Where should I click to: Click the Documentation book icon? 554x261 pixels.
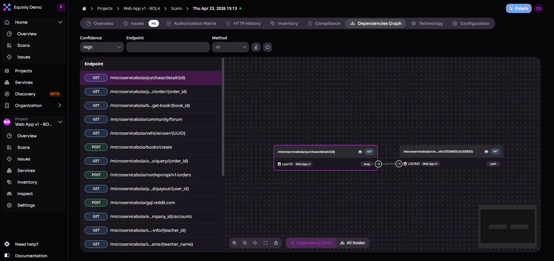pos(7,256)
